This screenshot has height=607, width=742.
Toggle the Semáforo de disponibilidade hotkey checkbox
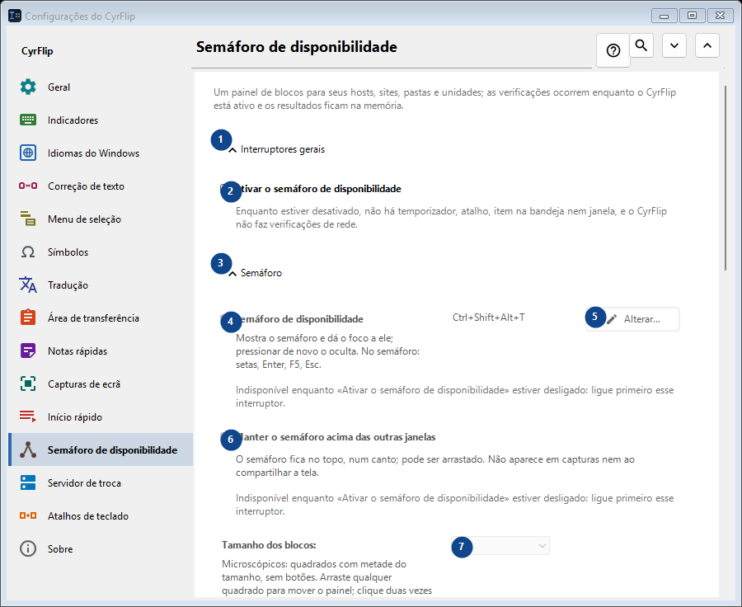coord(225,318)
